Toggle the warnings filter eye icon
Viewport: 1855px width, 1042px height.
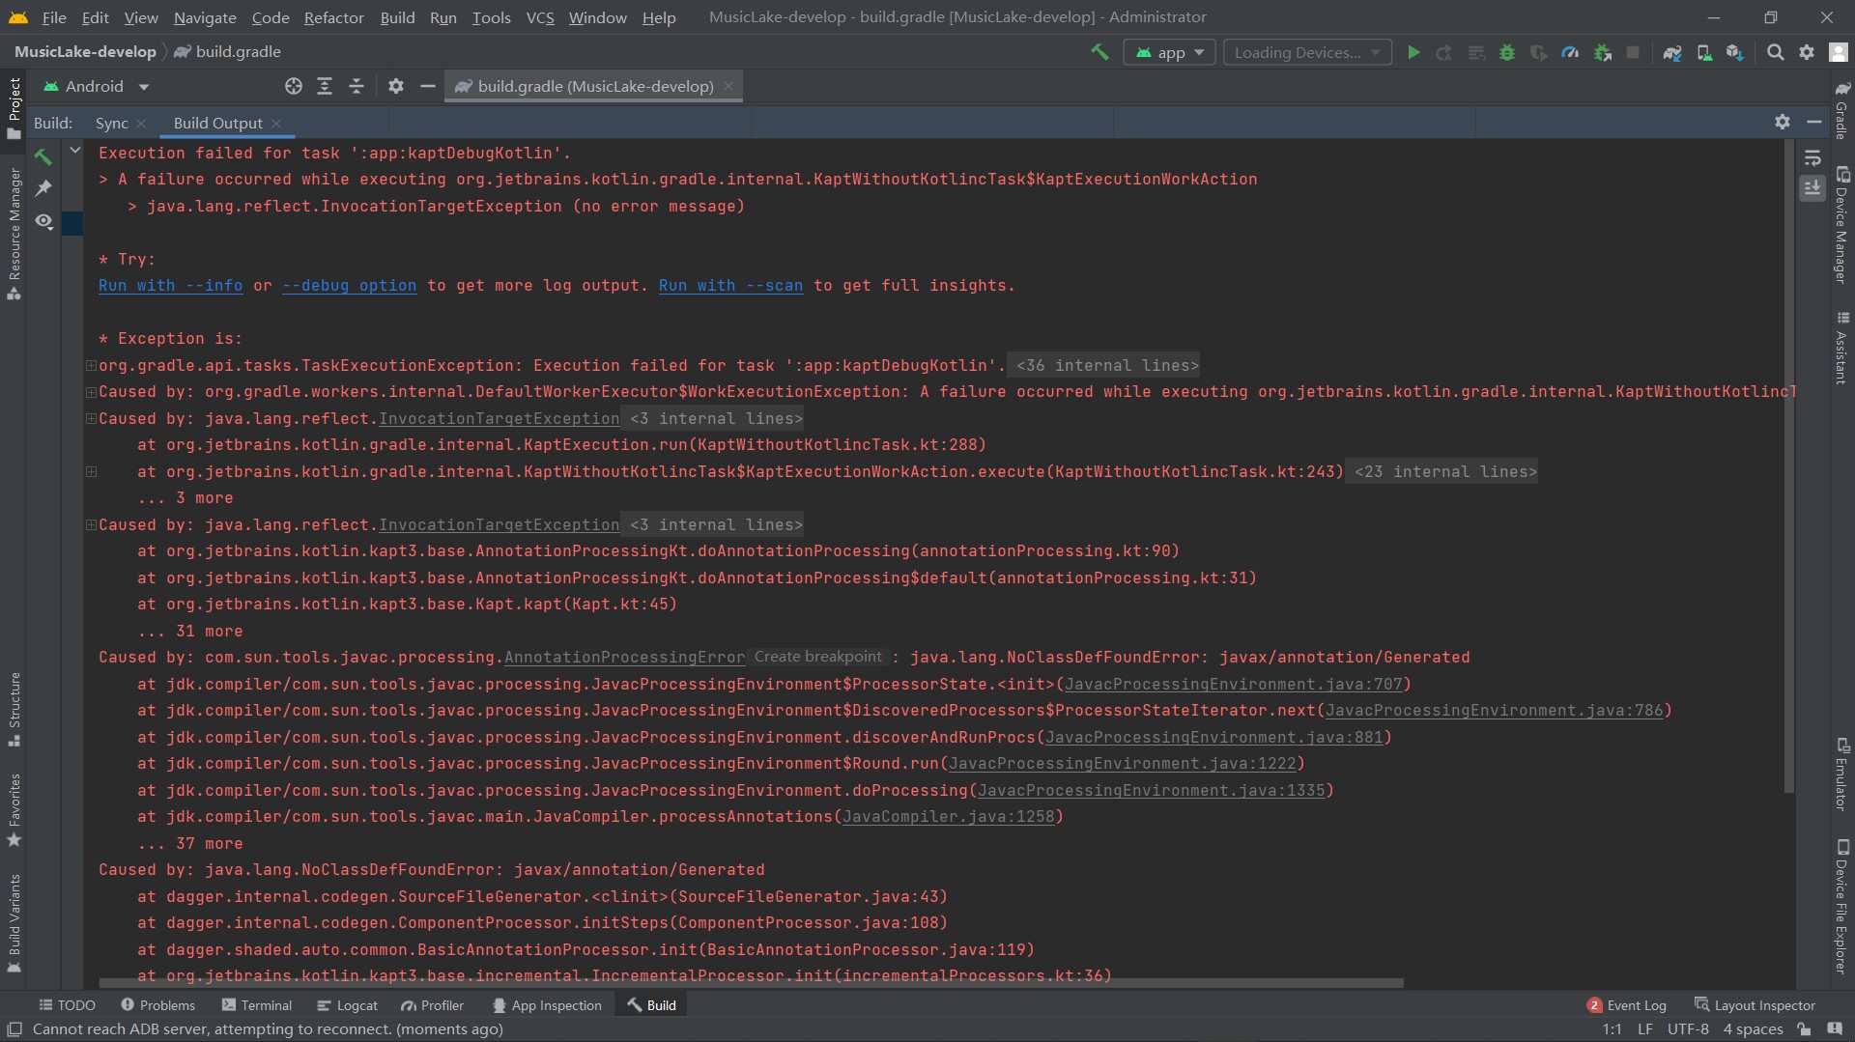(44, 222)
